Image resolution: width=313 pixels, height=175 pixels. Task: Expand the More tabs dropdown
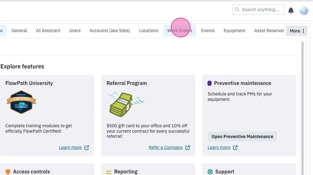[297, 31]
